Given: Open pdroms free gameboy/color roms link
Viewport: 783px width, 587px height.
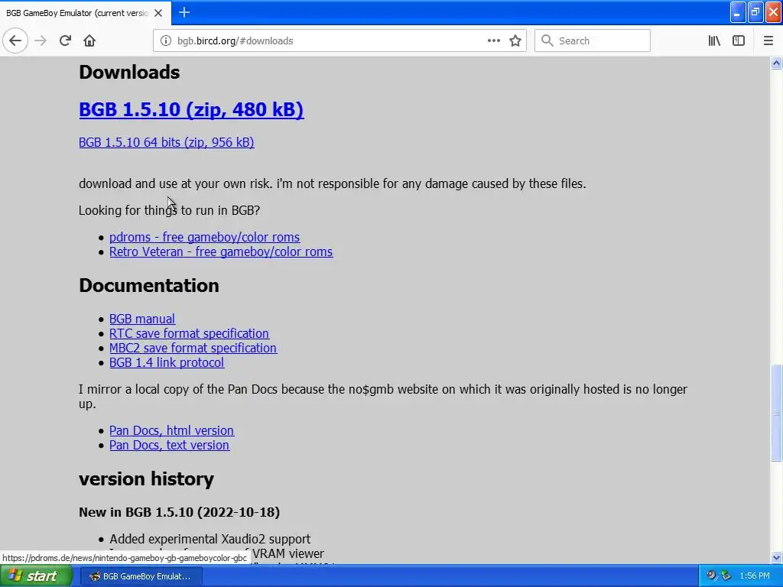Looking at the screenshot, I should pyautogui.click(x=205, y=237).
